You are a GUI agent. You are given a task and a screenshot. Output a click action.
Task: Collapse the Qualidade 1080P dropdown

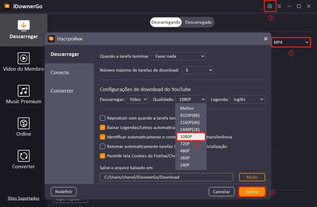tap(191, 99)
